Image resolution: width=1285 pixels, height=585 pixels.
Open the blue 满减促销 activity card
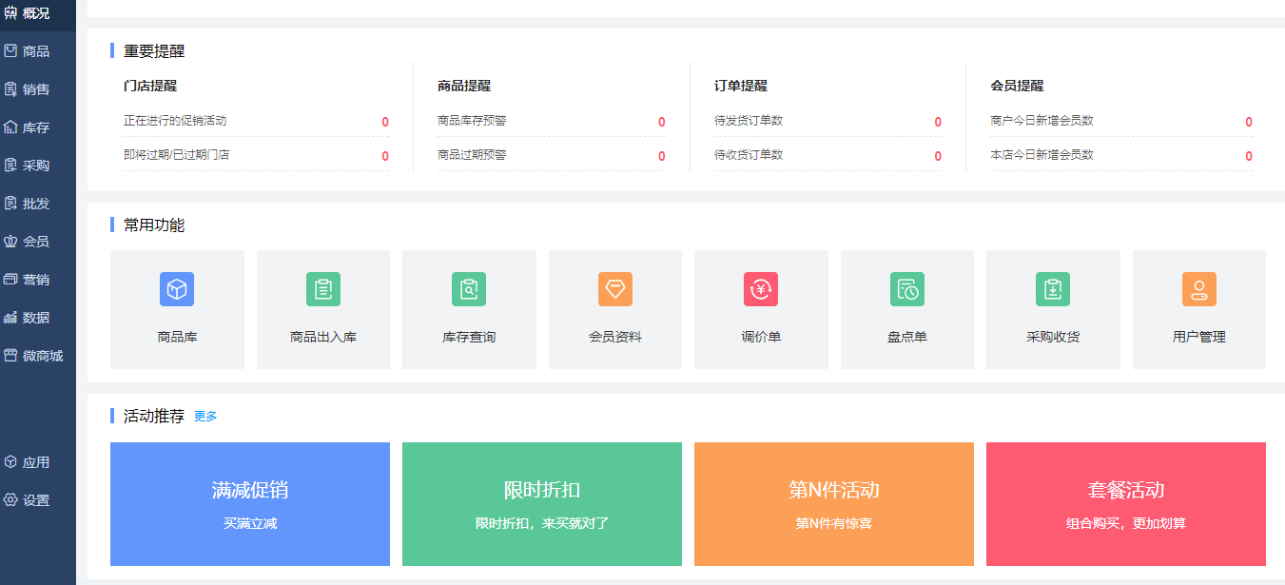click(250, 504)
